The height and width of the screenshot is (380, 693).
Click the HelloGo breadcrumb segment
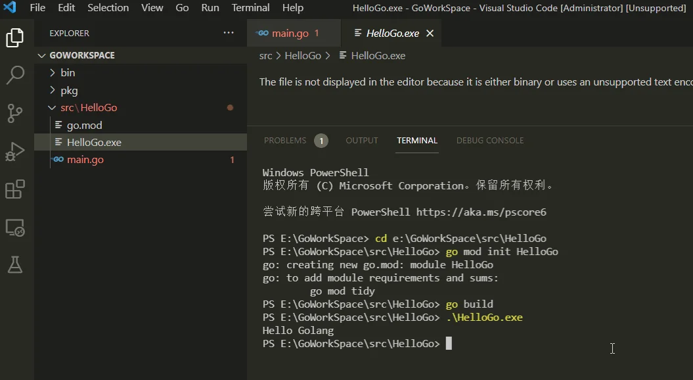pos(303,56)
